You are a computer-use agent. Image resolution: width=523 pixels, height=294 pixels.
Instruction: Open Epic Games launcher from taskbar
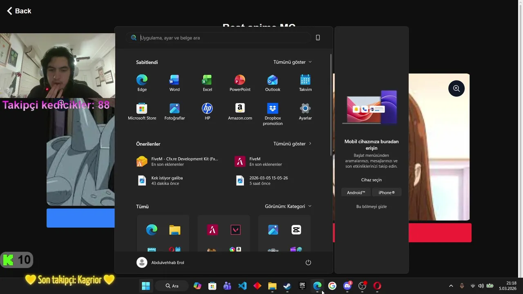tap(302, 286)
